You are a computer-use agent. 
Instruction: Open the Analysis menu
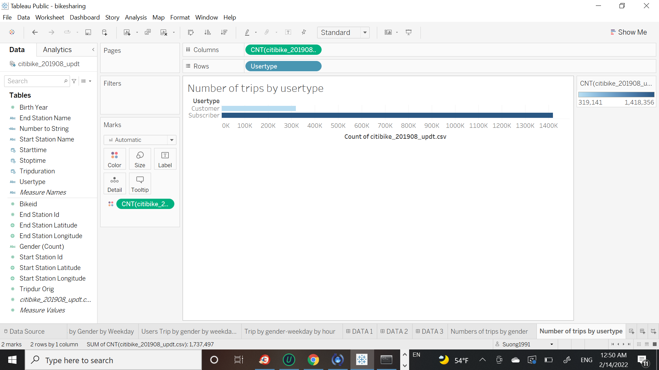coord(136,17)
